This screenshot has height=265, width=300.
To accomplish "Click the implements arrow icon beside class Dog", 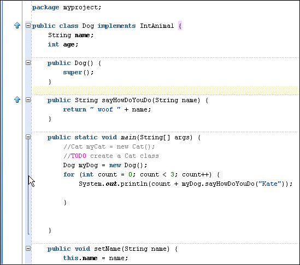I will point(17,25).
